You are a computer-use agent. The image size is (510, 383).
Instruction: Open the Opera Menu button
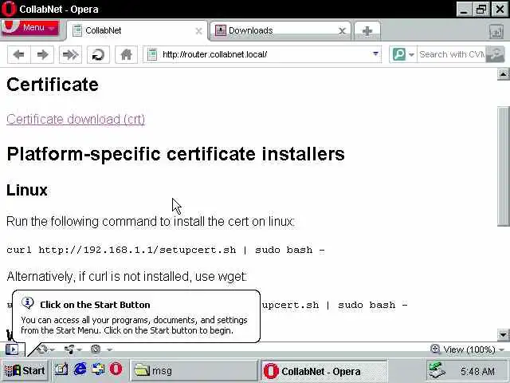point(30,28)
